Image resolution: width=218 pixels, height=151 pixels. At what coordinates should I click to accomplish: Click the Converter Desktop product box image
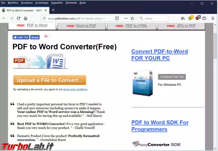click(143, 83)
